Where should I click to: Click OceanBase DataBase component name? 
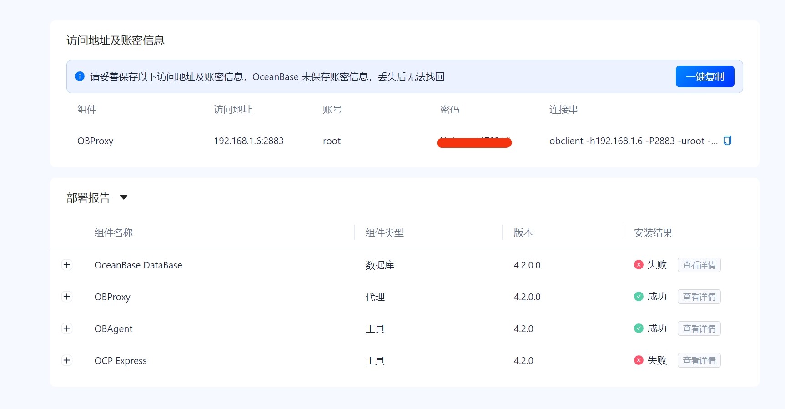tap(138, 265)
